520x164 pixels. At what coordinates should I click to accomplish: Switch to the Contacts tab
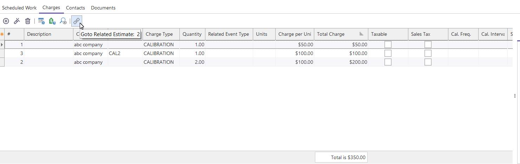(x=75, y=8)
